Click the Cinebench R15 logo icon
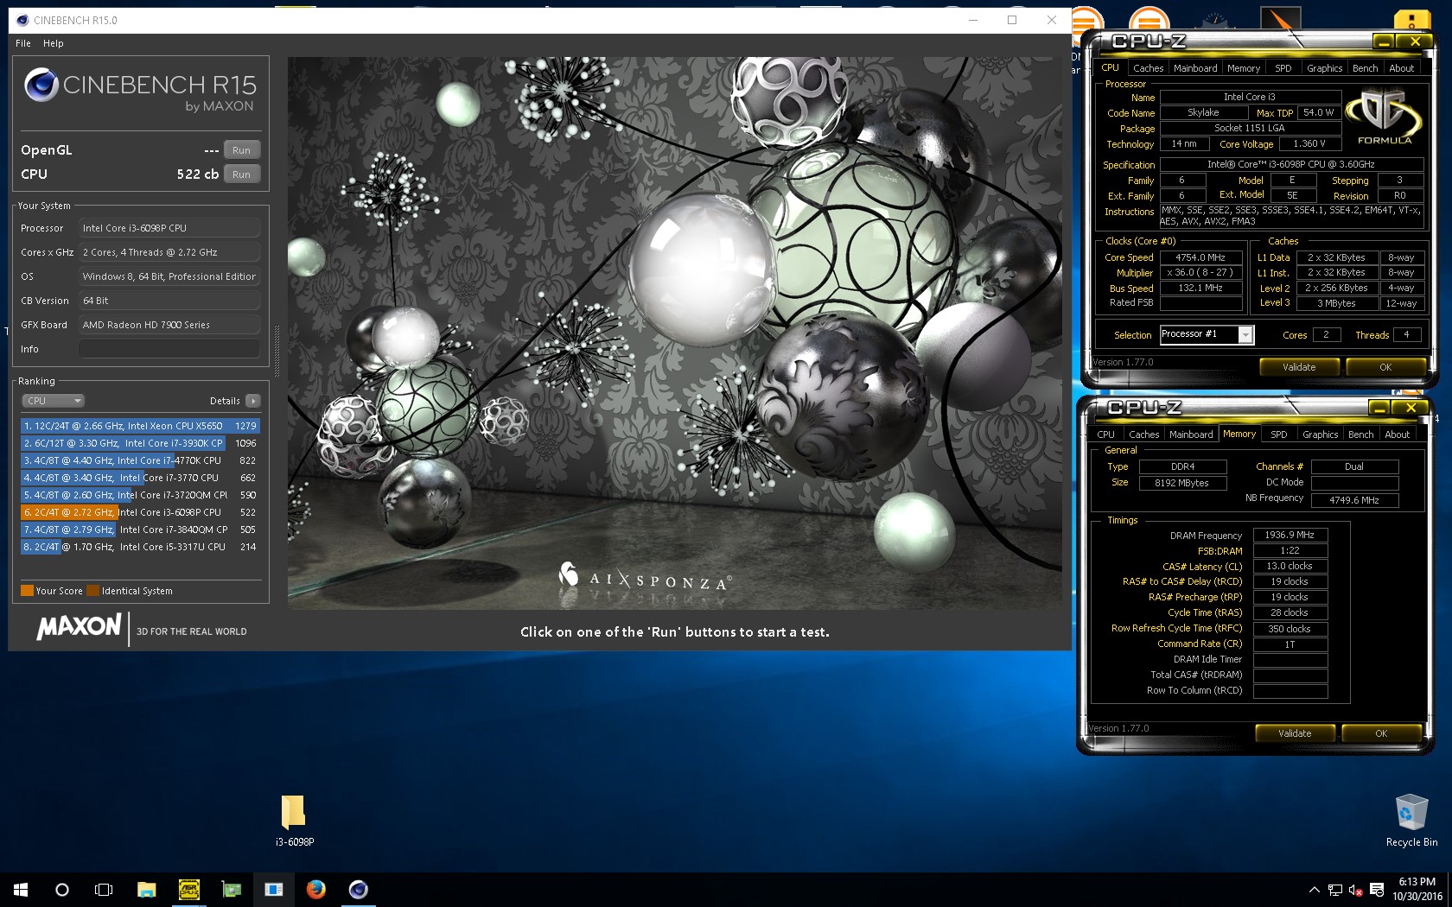1452x907 pixels. point(41,85)
